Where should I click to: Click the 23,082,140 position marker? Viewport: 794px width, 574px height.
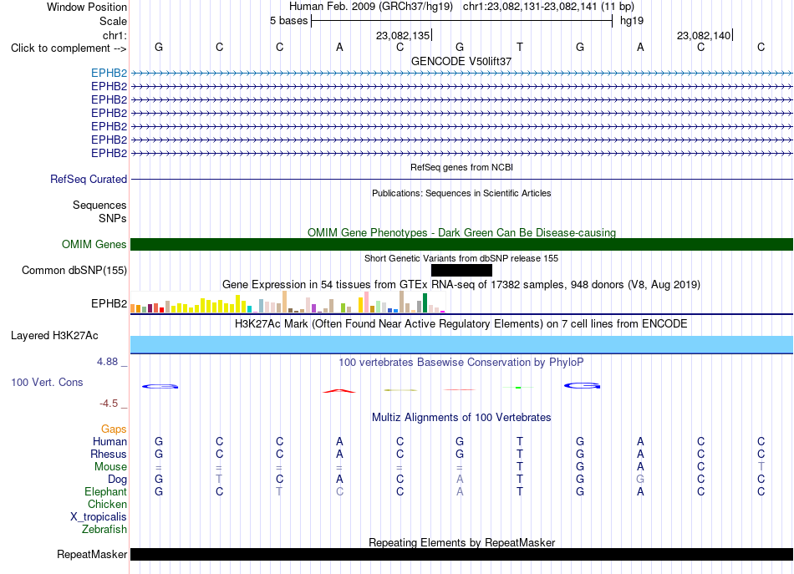click(x=705, y=35)
